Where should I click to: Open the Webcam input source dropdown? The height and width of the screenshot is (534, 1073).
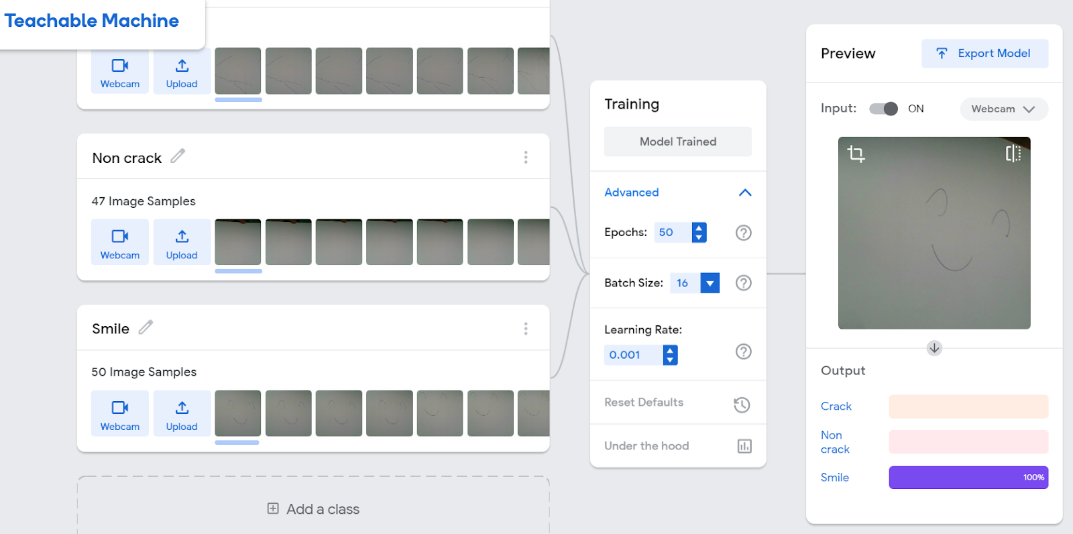coord(1004,109)
